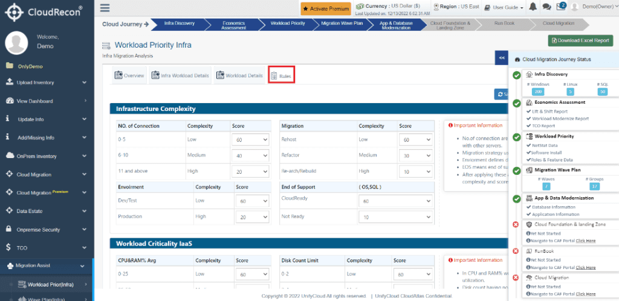The height and width of the screenshot is (301, 619).
Task: Open the notifications bell icon
Action: 533,7
